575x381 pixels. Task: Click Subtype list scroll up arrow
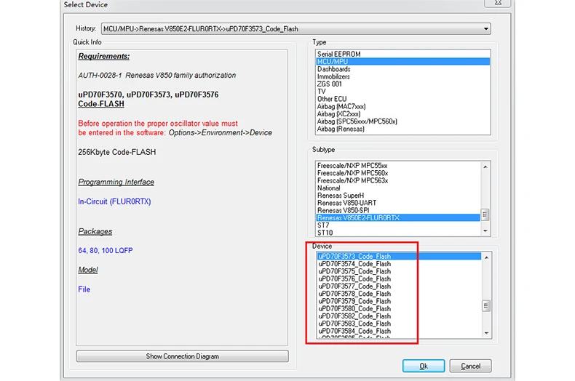click(485, 167)
